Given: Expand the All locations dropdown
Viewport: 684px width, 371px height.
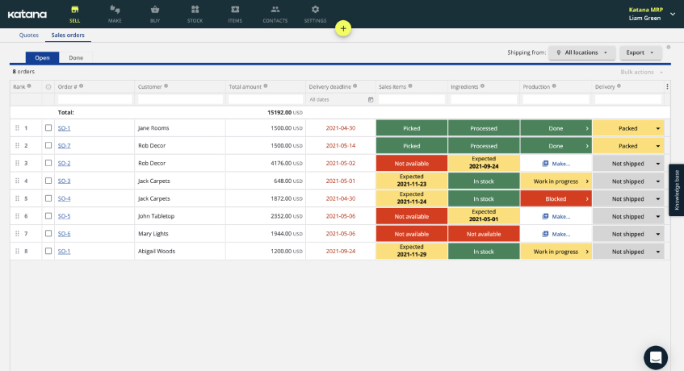Looking at the screenshot, I should [581, 52].
